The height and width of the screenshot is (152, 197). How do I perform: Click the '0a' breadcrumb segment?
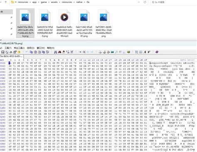88,2
